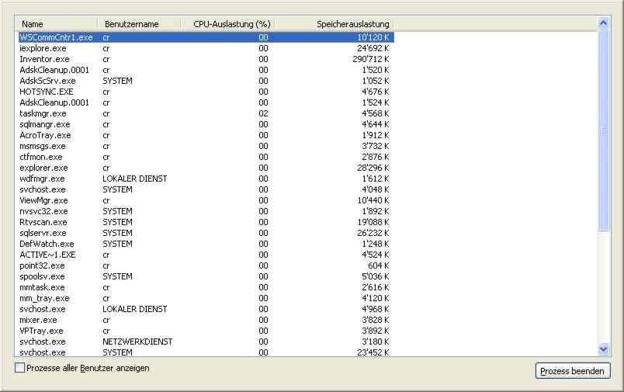Select the sqlmangr.exe process
This screenshot has width=624, height=392.
point(206,124)
